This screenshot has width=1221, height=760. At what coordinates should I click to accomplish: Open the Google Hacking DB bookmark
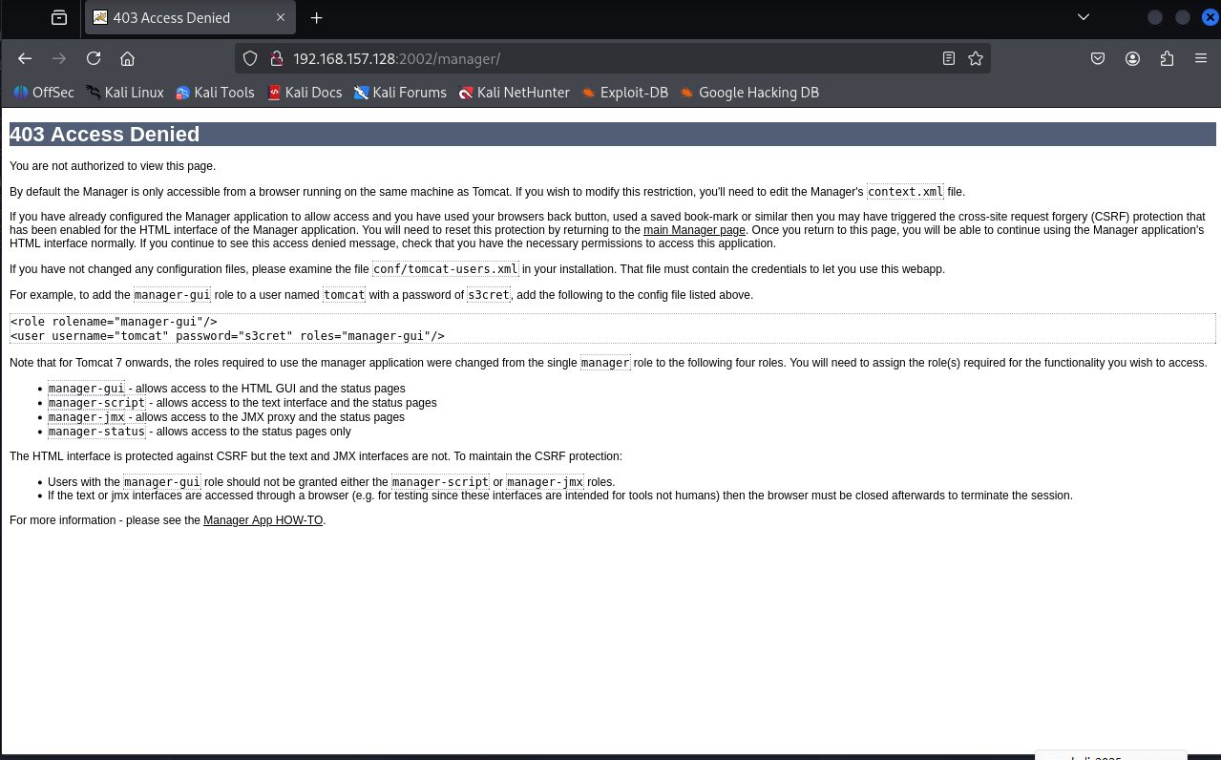point(749,93)
